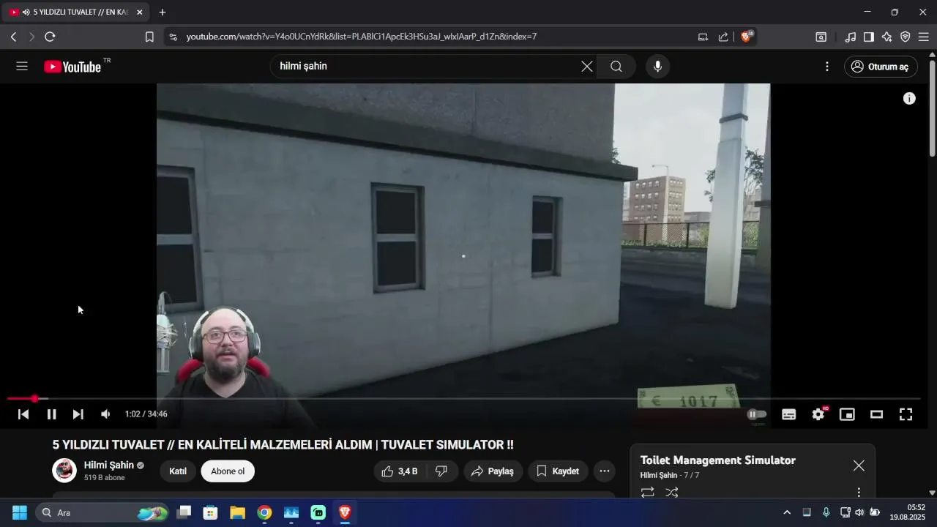Reload the page
Screen dimensions: 937x527
point(50,37)
